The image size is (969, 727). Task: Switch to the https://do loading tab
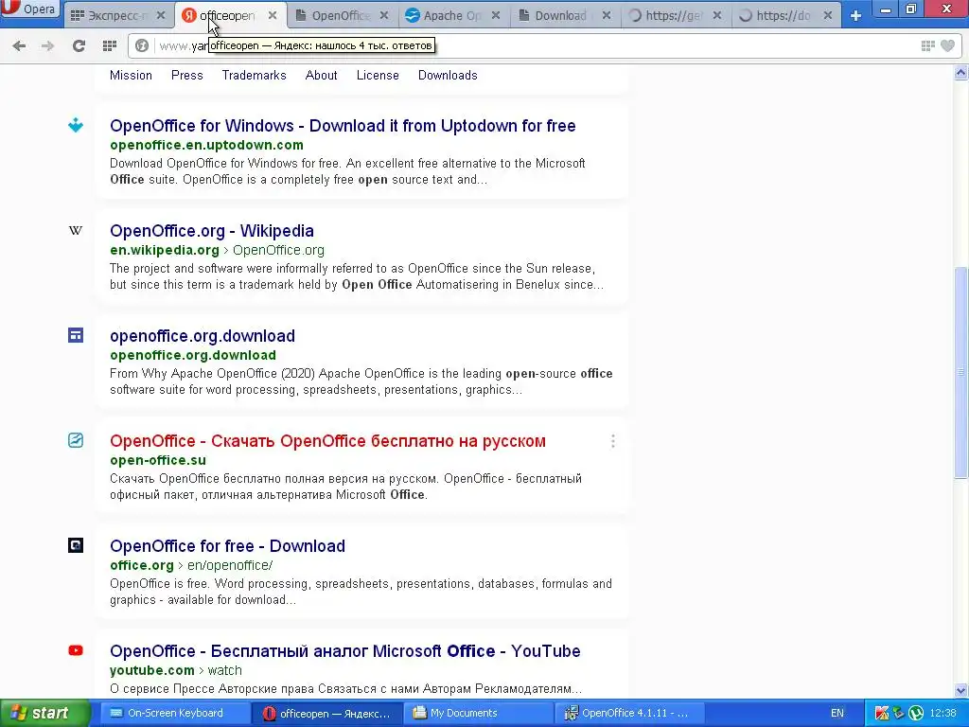point(783,15)
